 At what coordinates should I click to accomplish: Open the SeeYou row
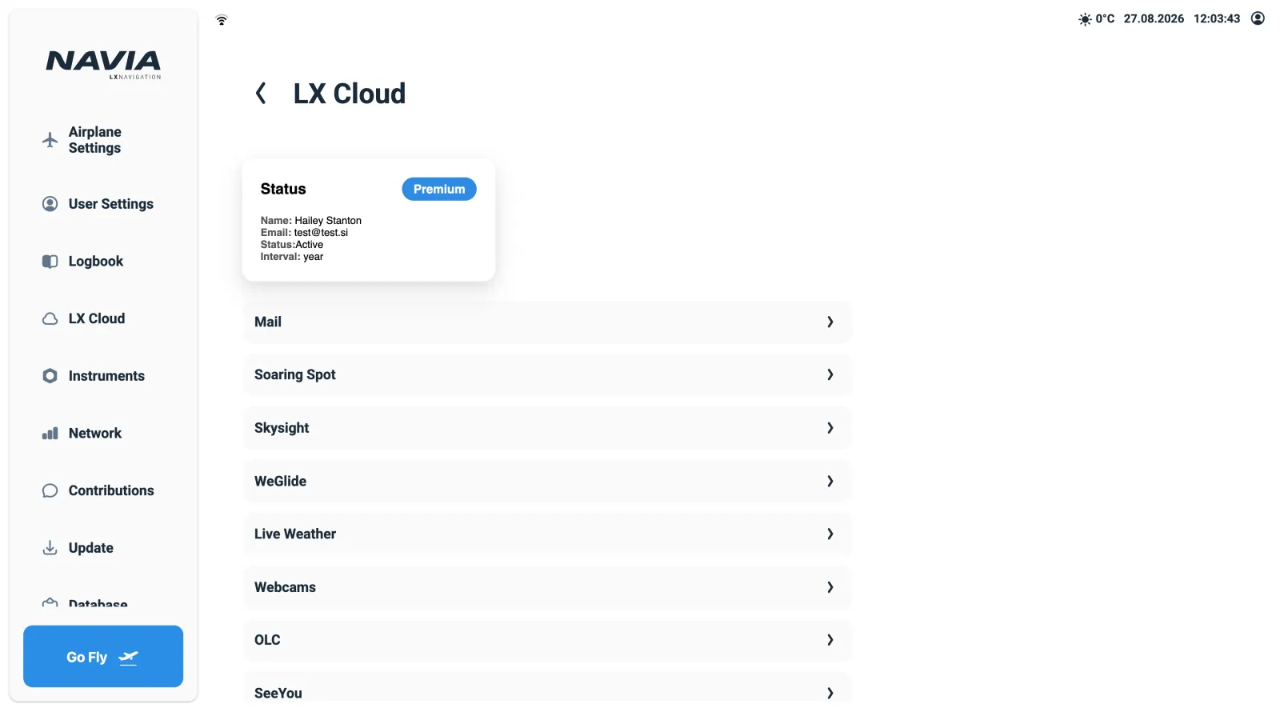(x=547, y=688)
